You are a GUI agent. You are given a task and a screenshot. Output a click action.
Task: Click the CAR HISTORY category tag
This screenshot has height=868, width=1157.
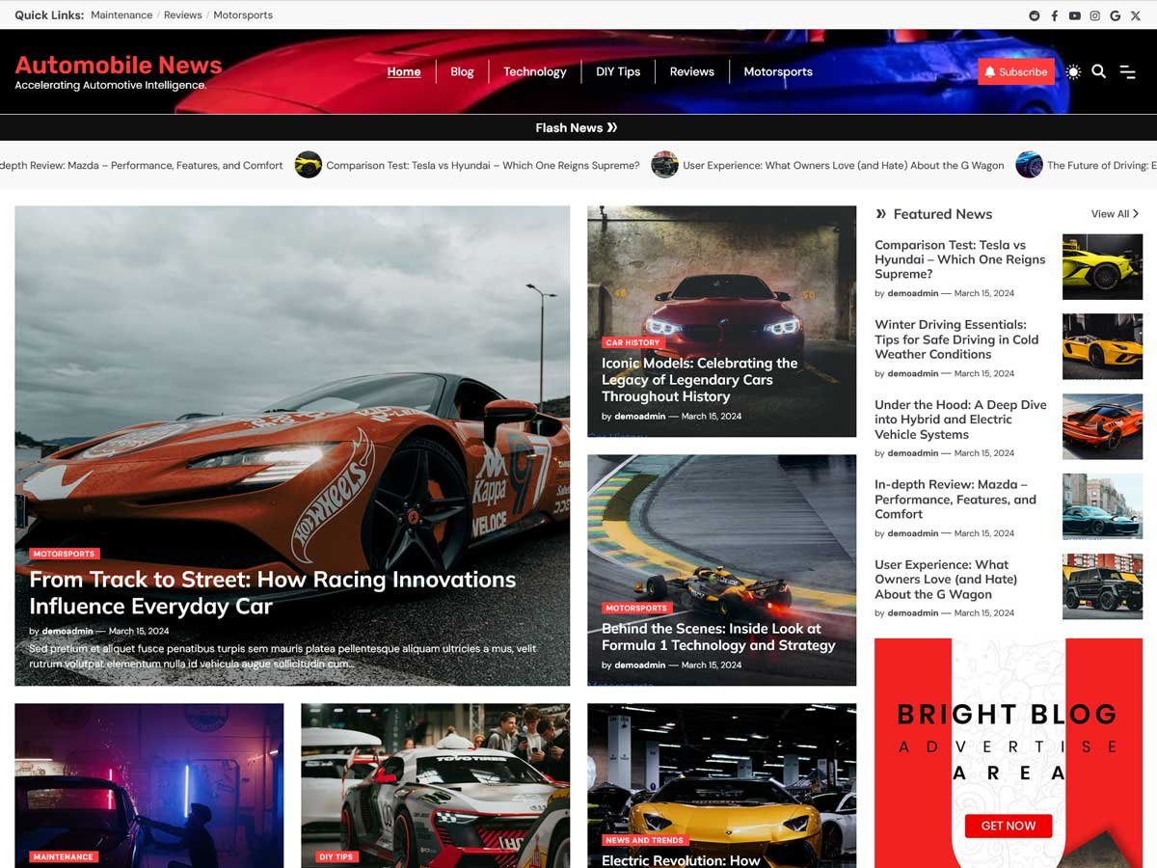632,342
